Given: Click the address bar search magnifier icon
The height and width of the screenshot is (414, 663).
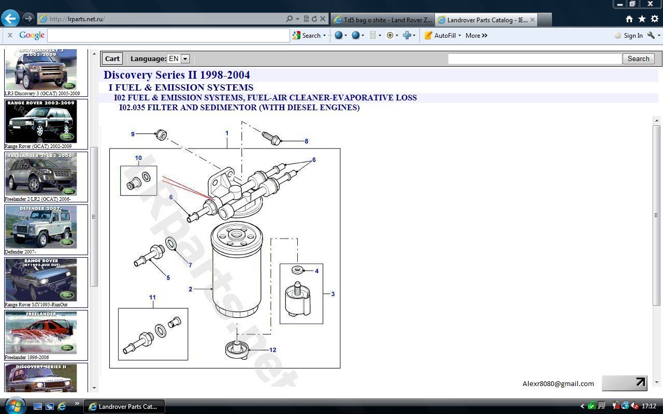Looking at the screenshot, I should (290, 19).
